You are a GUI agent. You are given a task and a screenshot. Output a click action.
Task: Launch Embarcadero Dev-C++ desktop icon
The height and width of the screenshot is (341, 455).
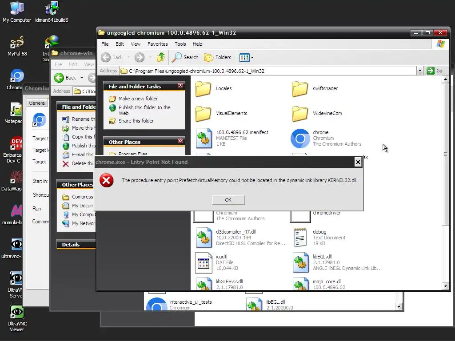13,149
